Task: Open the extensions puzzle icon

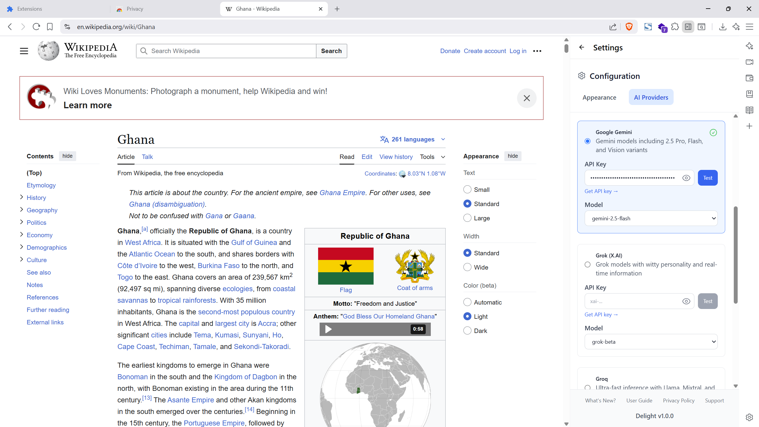Action: tap(675, 27)
